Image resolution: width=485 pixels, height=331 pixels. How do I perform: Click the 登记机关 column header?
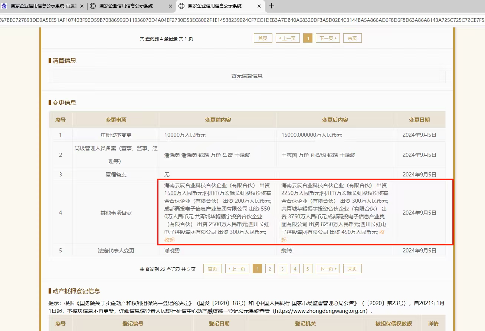(305, 324)
